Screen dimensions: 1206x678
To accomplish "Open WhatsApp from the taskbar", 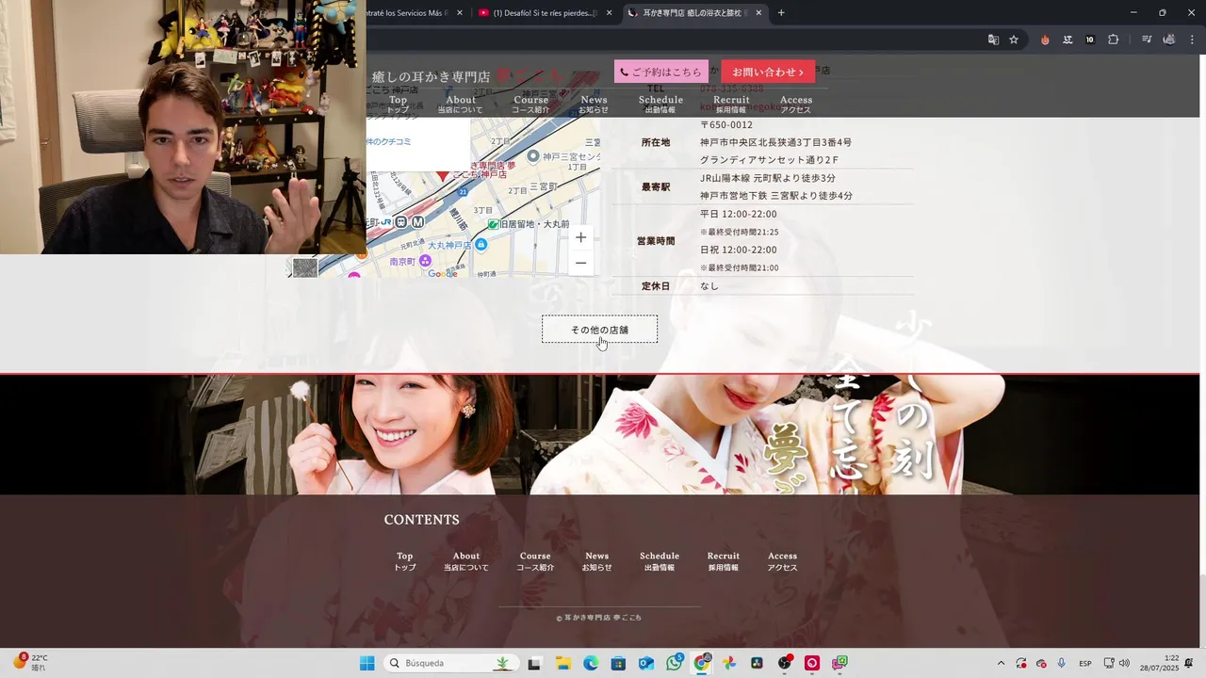I will point(674,663).
